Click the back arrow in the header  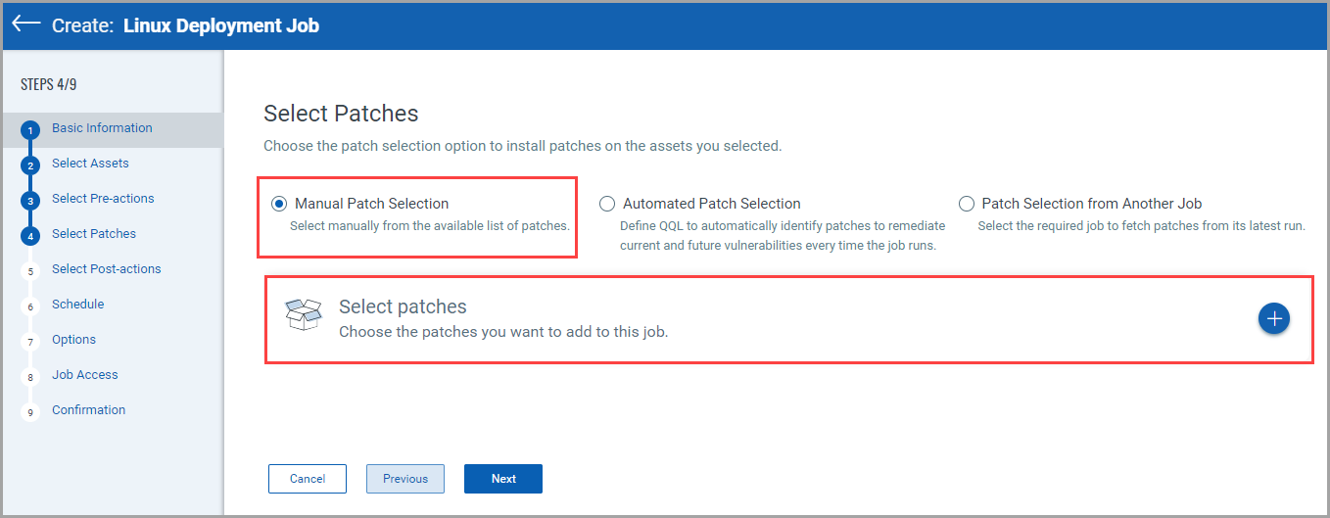tap(26, 24)
